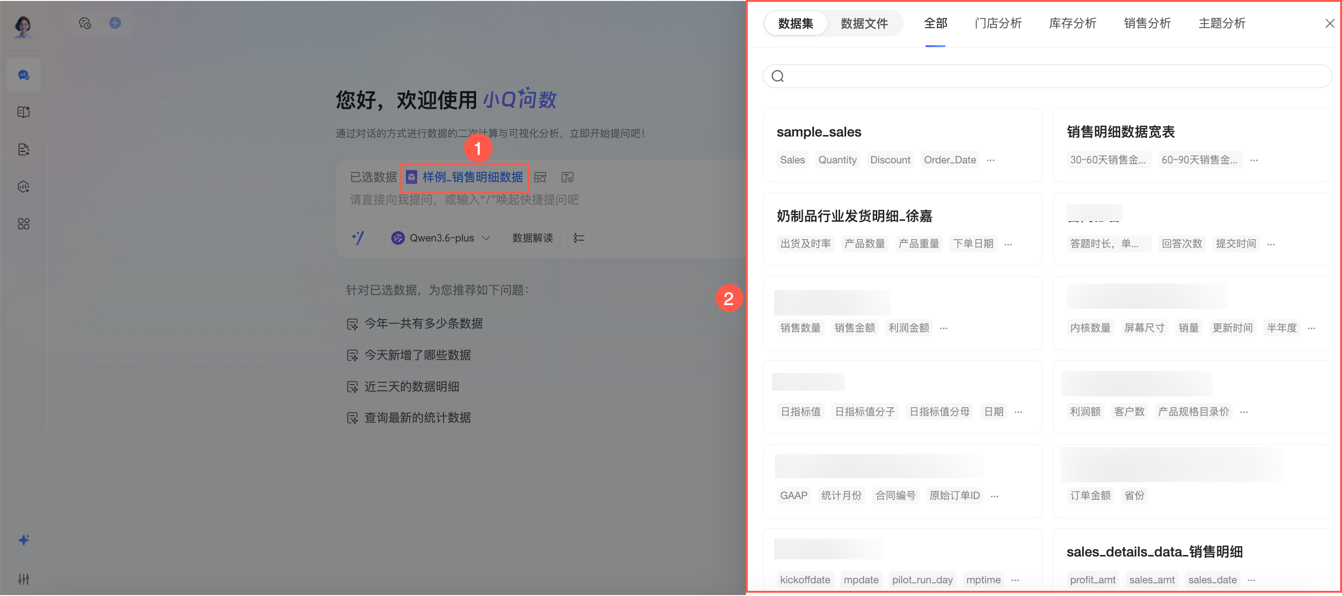Open the Qwen3.6-plus model dropdown
The image size is (1342, 596).
(x=442, y=238)
